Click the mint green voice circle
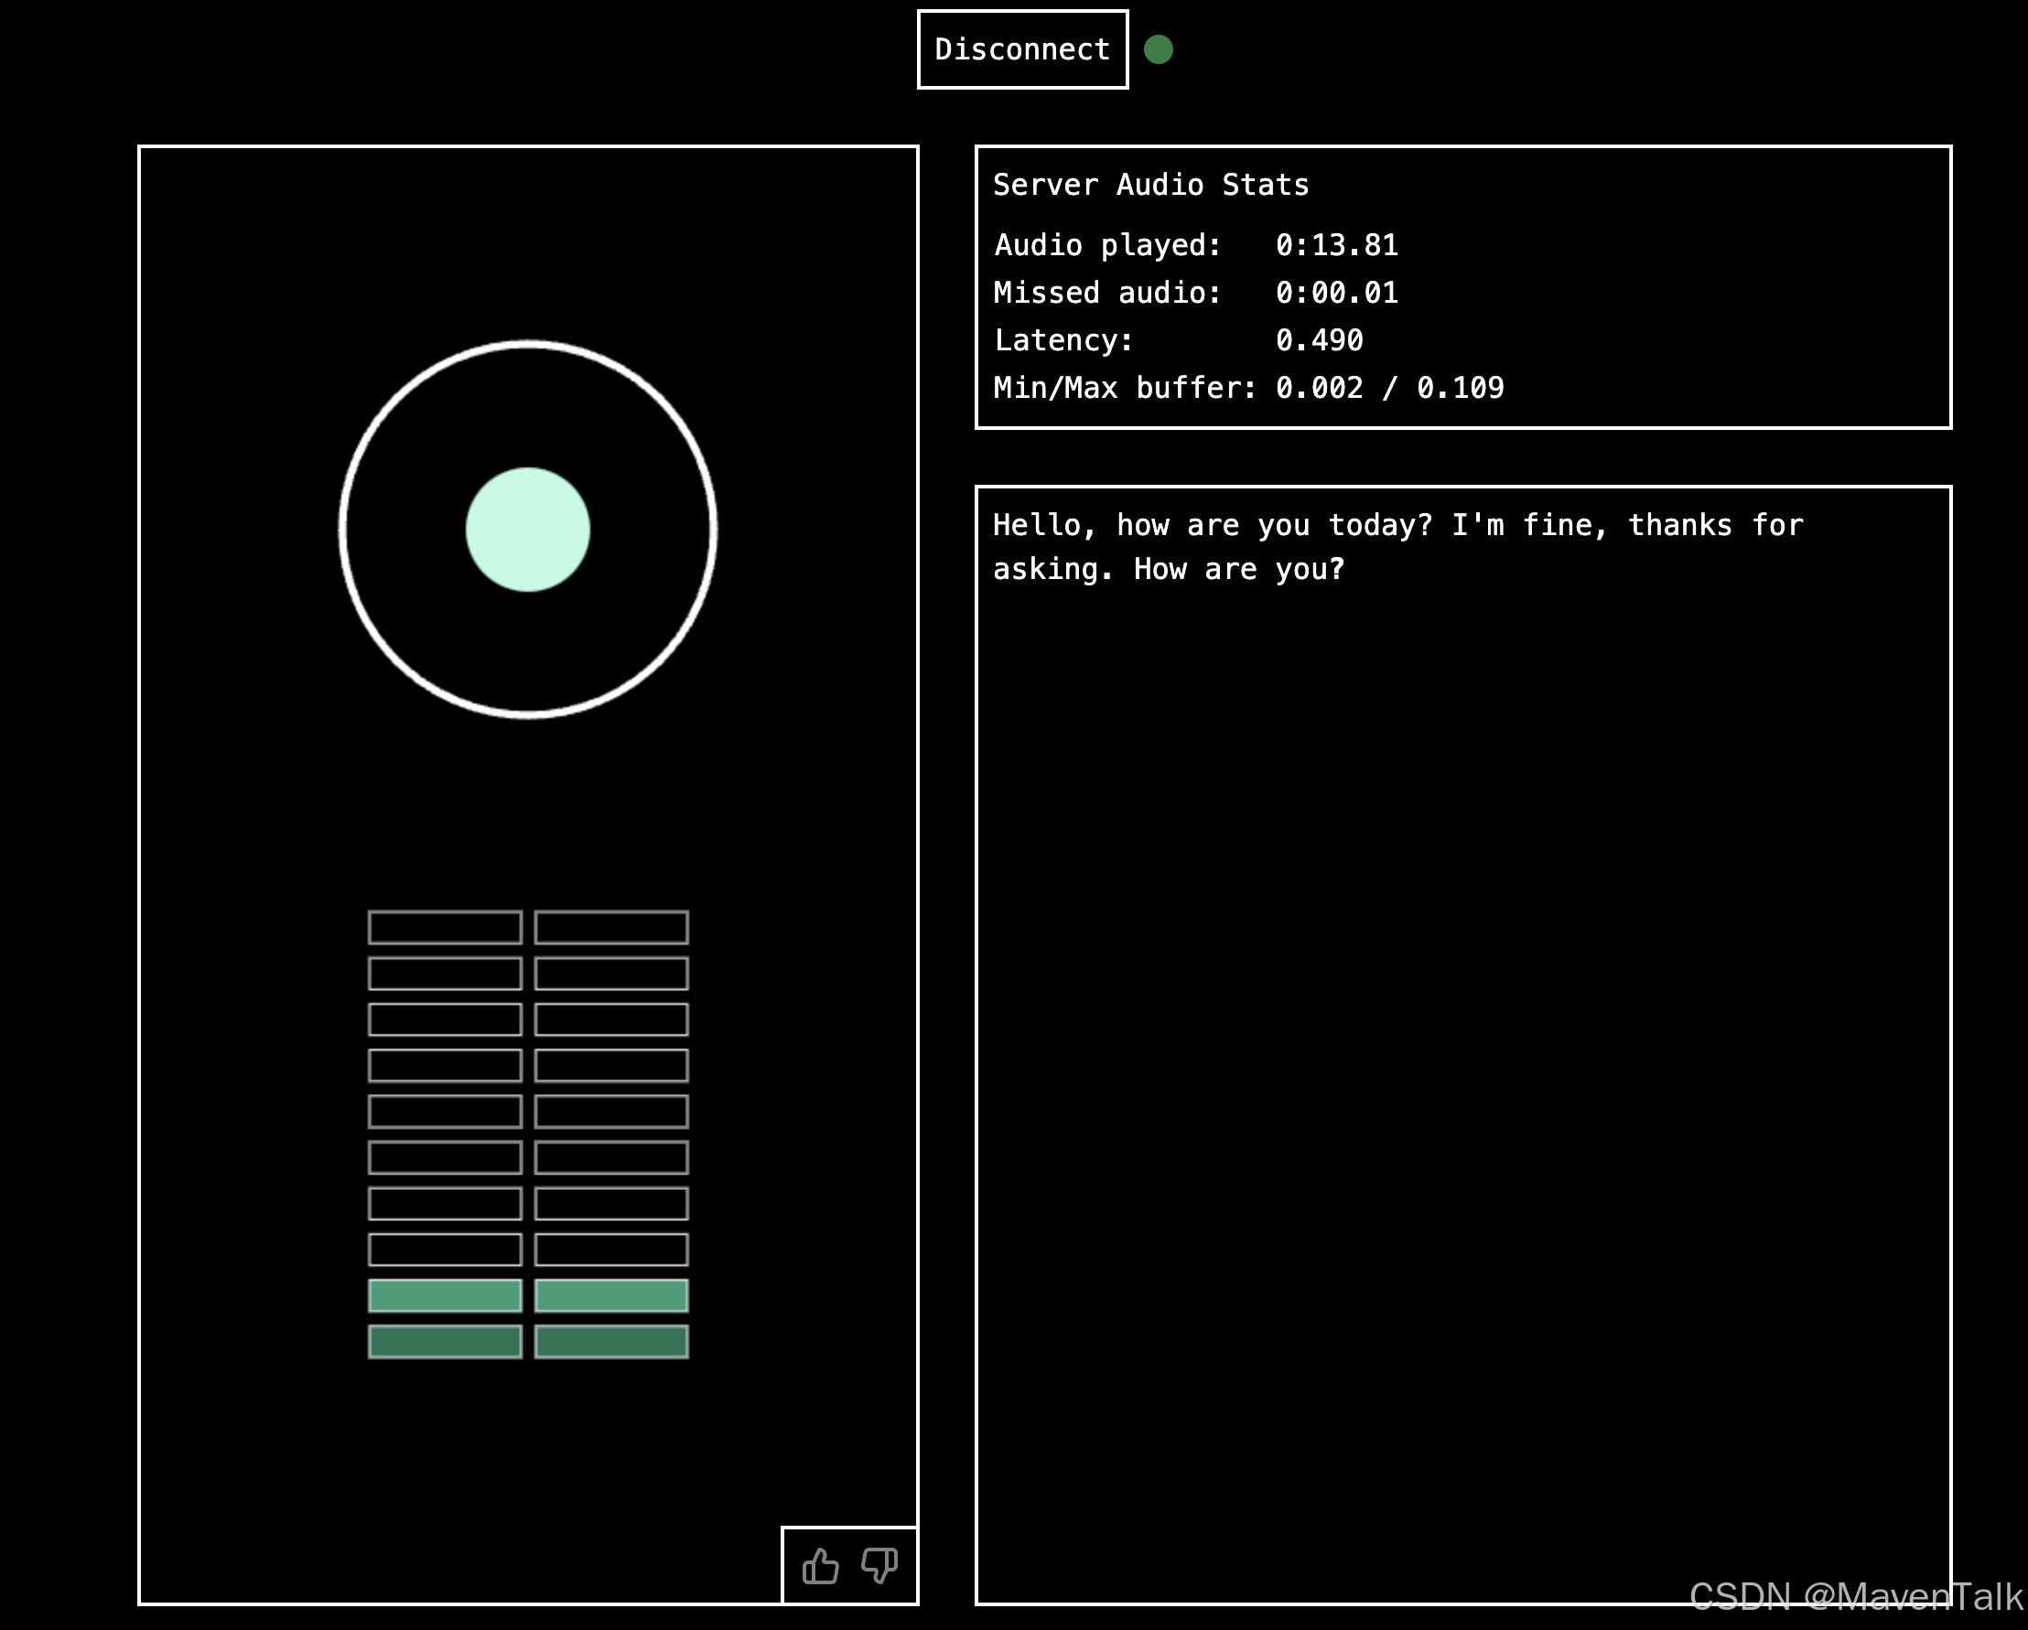The height and width of the screenshot is (1630, 2028). point(528,530)
